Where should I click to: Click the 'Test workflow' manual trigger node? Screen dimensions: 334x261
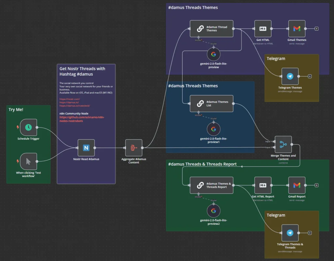(28, 161)
